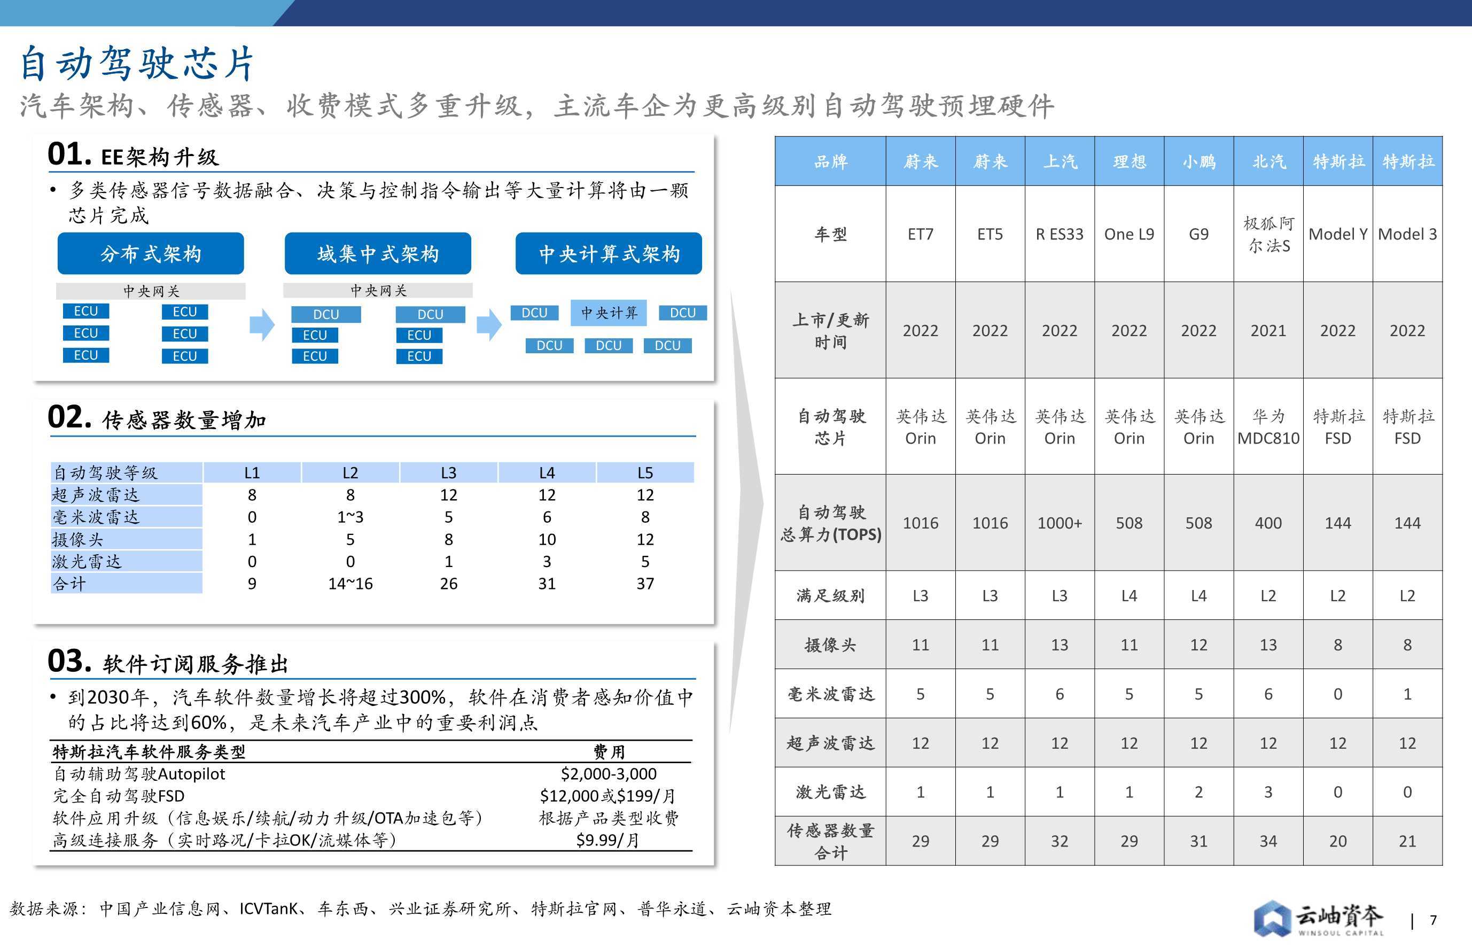The image size is (1472, 947).
Task: Click the 小鹏 brand header
Action: [x=1198, y=161]
